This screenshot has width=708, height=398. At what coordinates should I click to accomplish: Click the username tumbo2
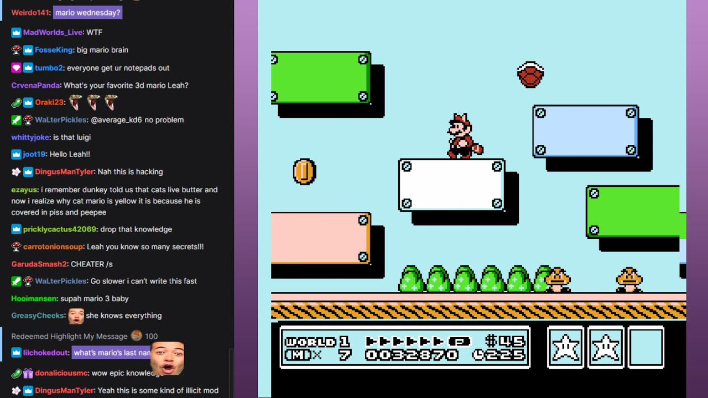pyautogui.click(x=49, y=68)
